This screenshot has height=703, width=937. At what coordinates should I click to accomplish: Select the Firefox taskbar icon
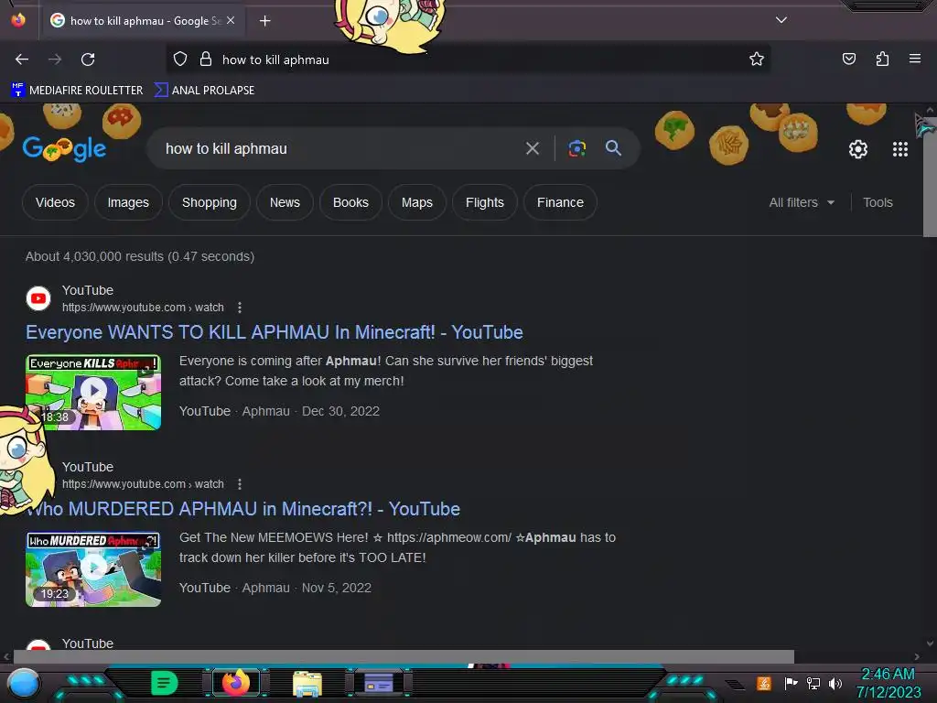pyautogui.click(x=235, y=683)
